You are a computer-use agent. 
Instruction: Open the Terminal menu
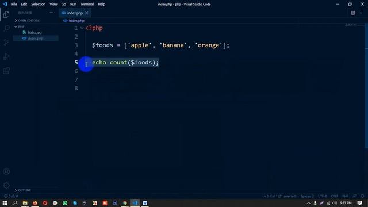[x=87, y=4]
